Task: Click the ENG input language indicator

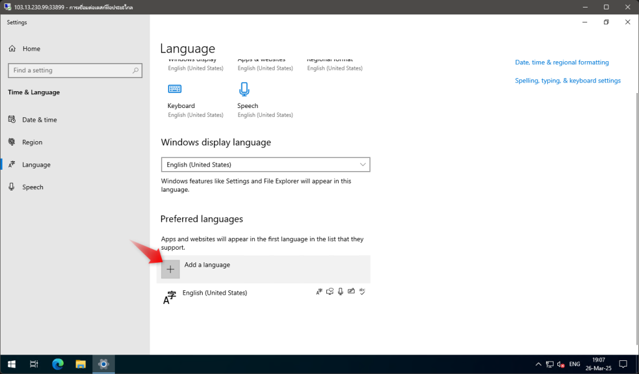Action: coord(575,364)
